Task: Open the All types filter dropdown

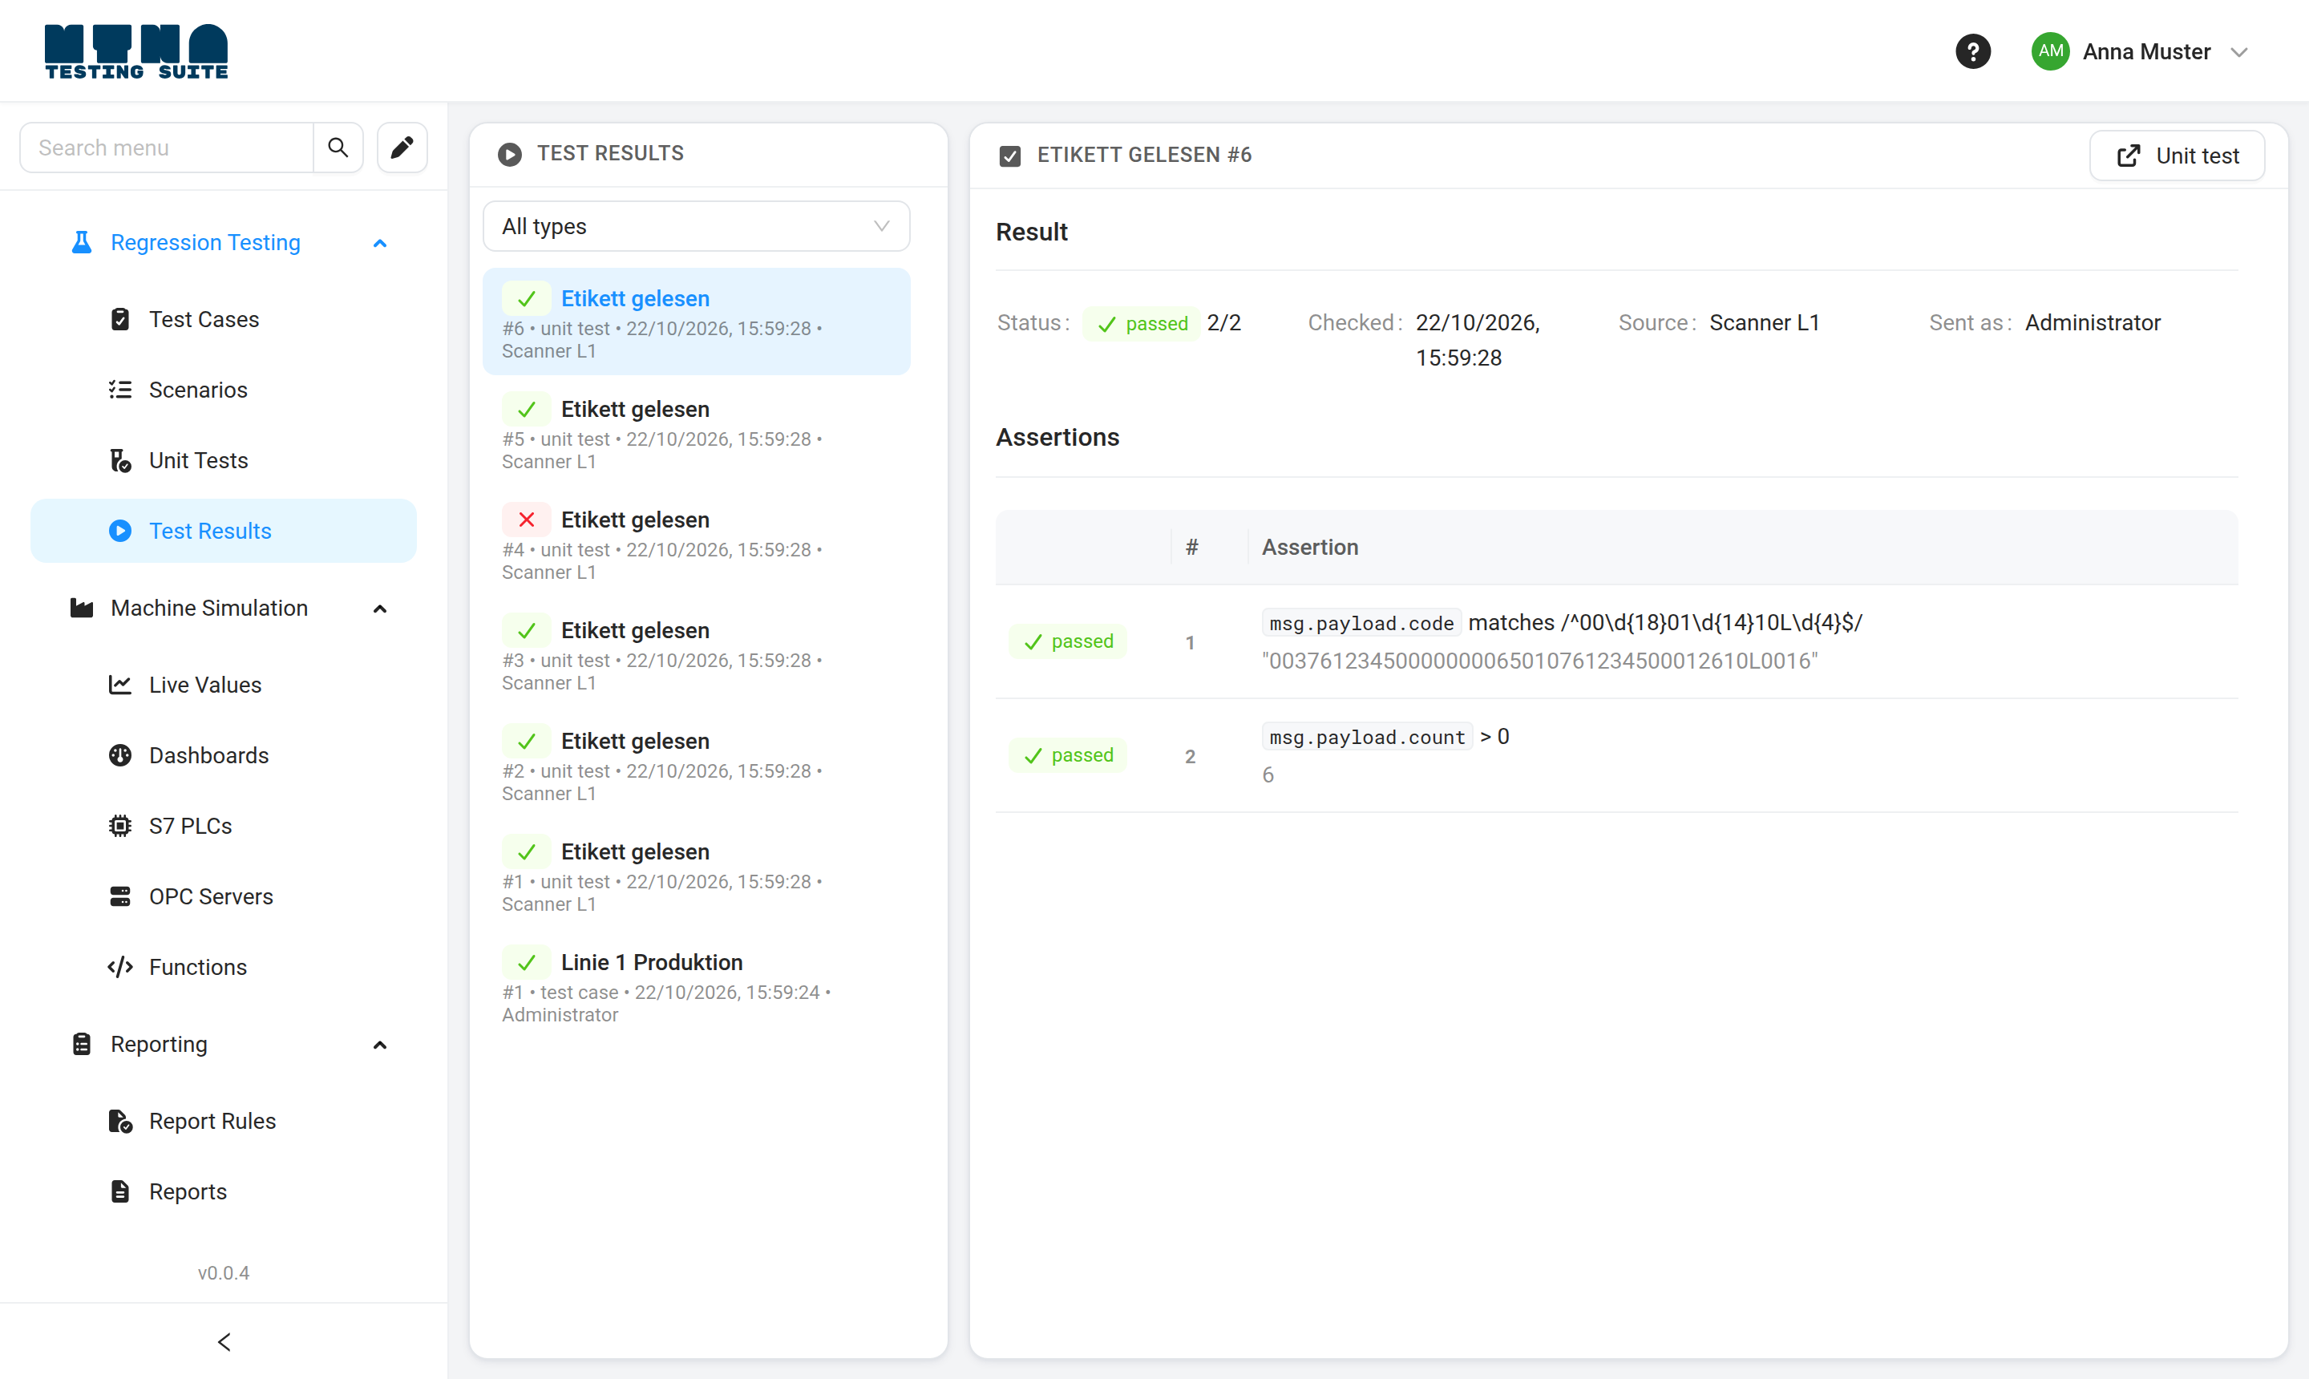Action: tap(697, 227)
